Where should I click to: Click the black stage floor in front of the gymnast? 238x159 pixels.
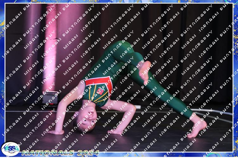pos(143,140)
